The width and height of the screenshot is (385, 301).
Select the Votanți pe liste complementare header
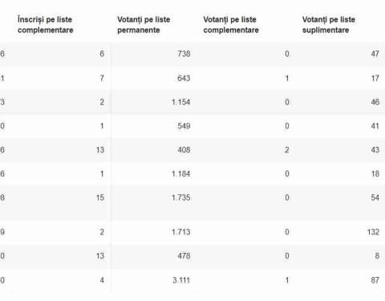231,25
